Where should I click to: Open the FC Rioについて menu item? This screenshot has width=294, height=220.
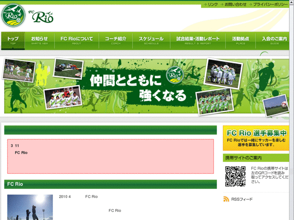(77, 41)
